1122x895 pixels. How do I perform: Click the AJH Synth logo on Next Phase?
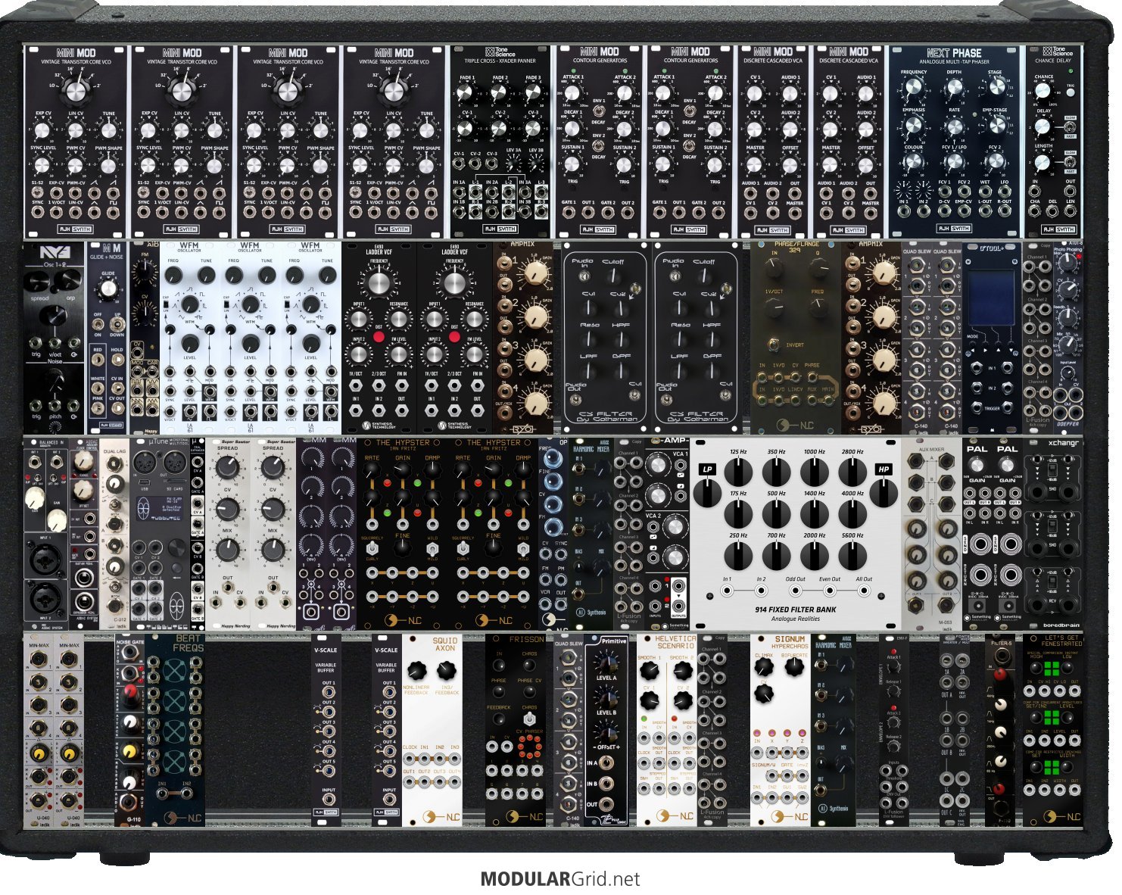(954, 229)
